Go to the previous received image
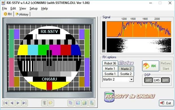175x110 pixels. [x=12, y=103]
